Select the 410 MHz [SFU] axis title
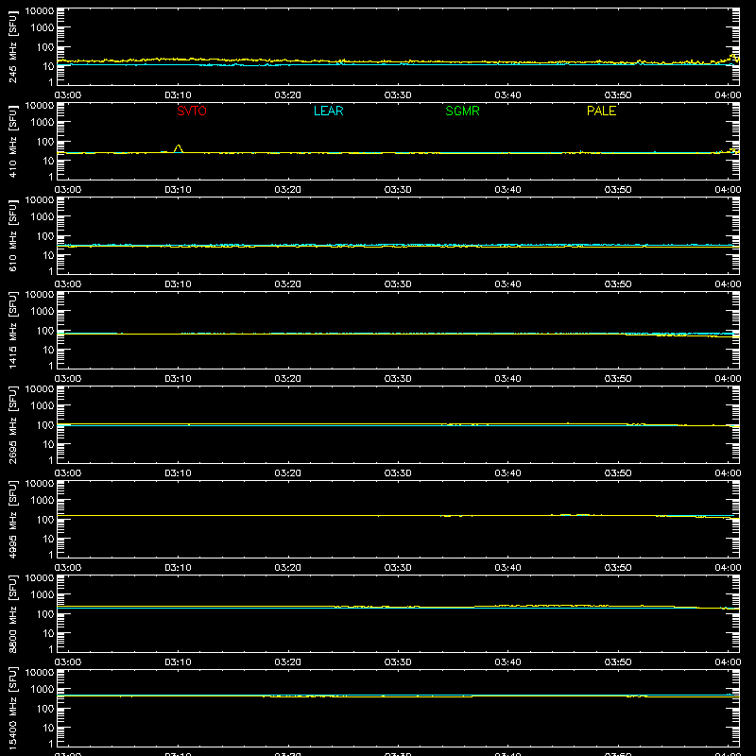The height and width of the screenshot is (756, 756). 13,141
